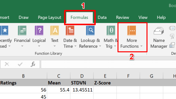Click inside the formula bar input
The image size is (176, 99).
pyautogui.click(x=108, y=64)
